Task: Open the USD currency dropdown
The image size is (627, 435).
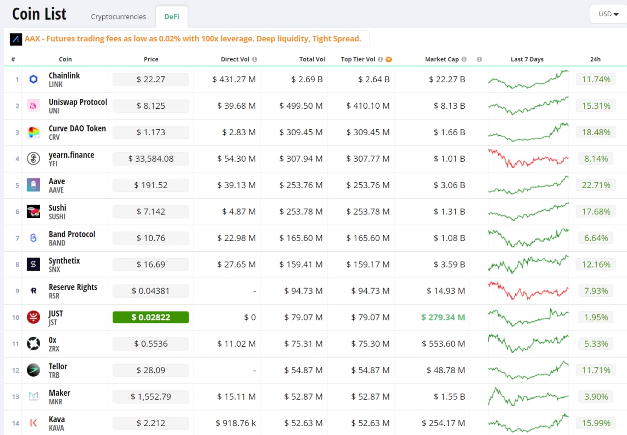Action: point(608,14)
